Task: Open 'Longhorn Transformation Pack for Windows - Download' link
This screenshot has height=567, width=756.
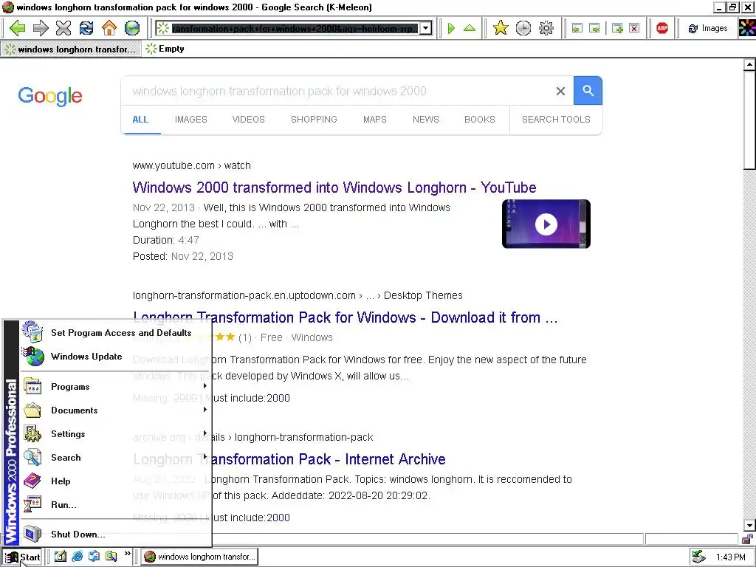Action: (346, 317)
